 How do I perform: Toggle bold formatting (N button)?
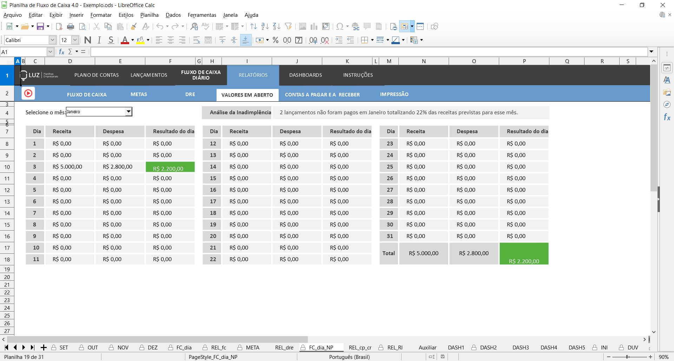pos(88,40)
